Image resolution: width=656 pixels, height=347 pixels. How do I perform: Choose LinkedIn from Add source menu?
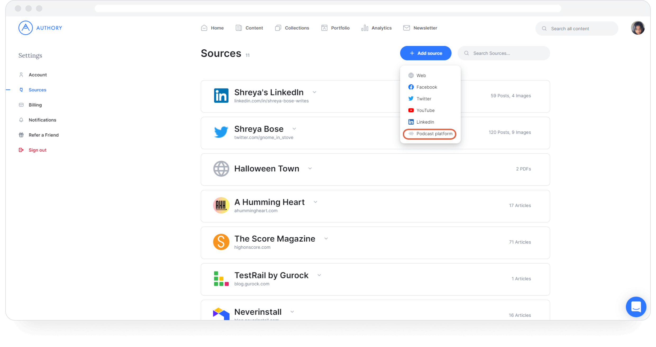pyautogui.click(x=430, y=122)
